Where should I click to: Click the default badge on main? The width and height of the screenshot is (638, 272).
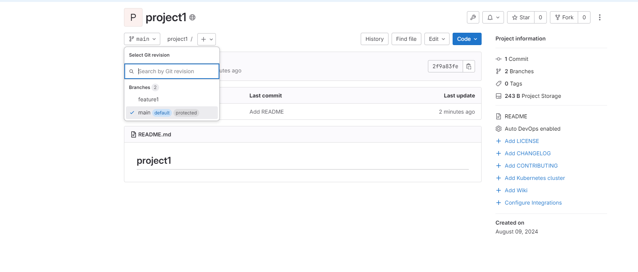(x=162, y=113)
